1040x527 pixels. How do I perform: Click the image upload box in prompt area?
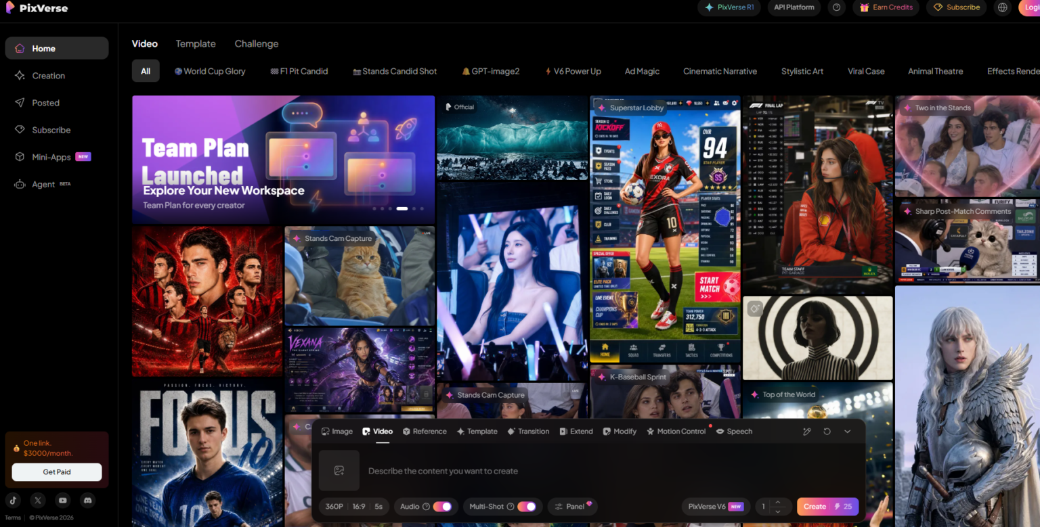click(x=339, y=470)
